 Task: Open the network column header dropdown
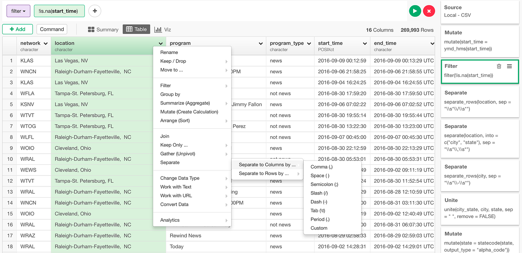[45, 44]
